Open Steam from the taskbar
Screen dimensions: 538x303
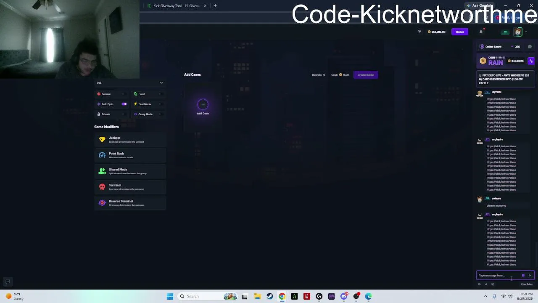click(x=270, y=296)
